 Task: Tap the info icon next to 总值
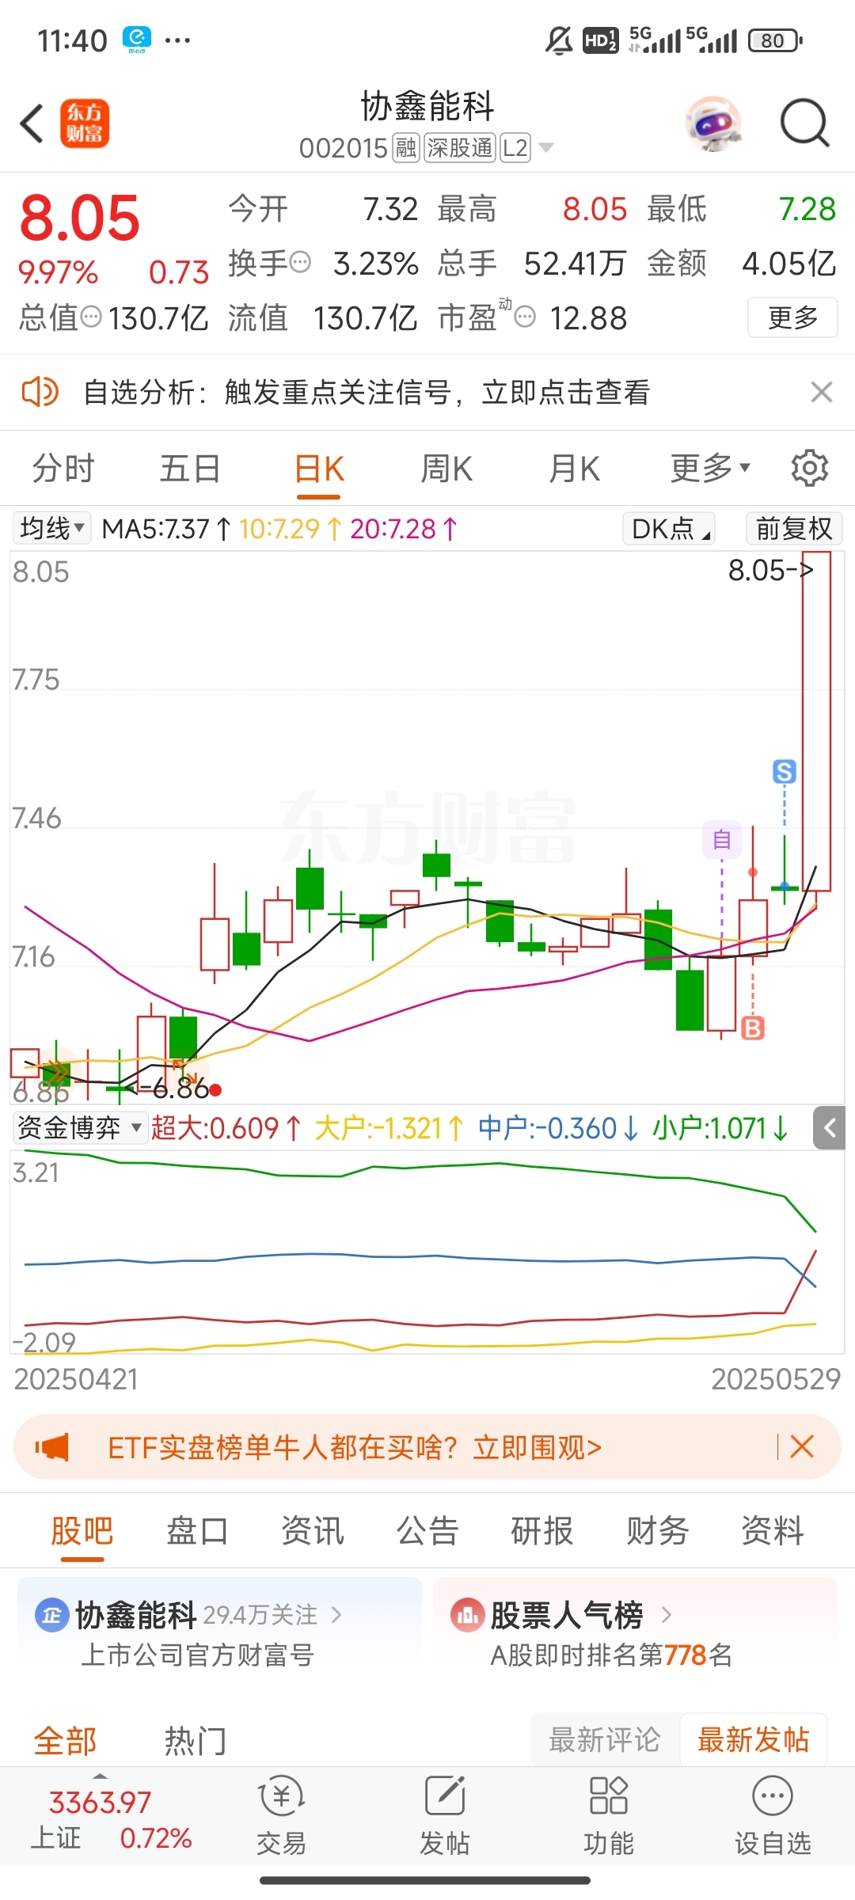coord(92,317)
